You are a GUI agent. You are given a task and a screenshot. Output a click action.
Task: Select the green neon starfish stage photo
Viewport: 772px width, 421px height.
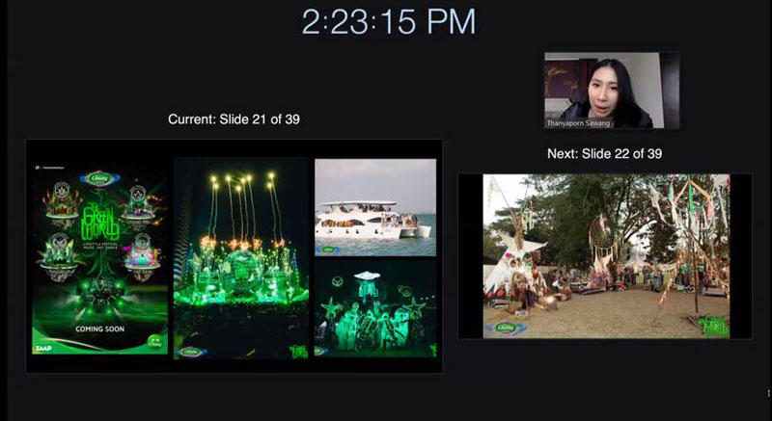pyautogui.click(x=375, y=308)
